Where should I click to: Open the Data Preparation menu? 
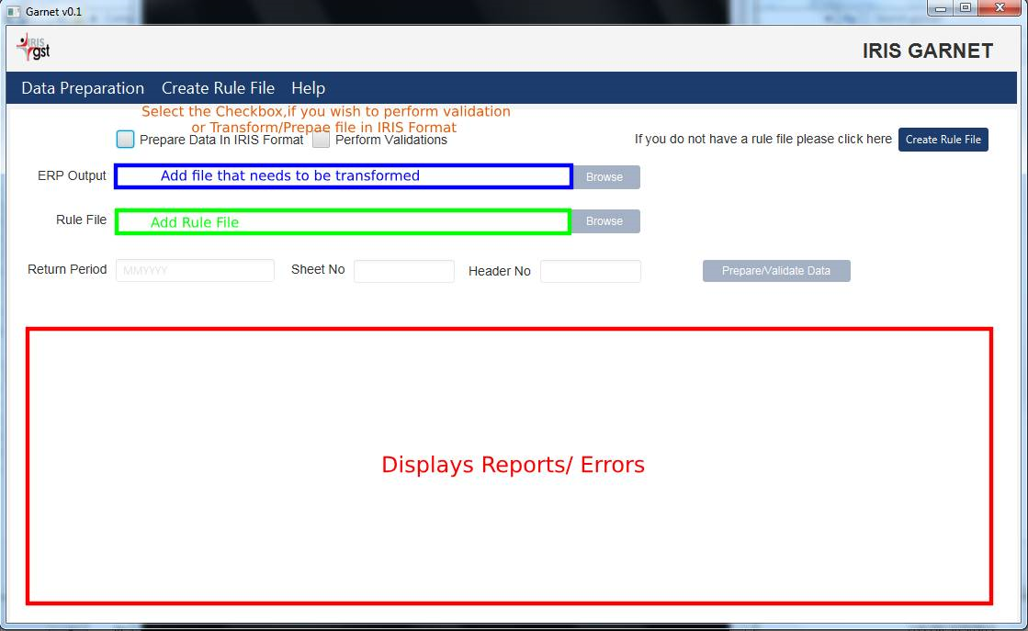[83, 88]
